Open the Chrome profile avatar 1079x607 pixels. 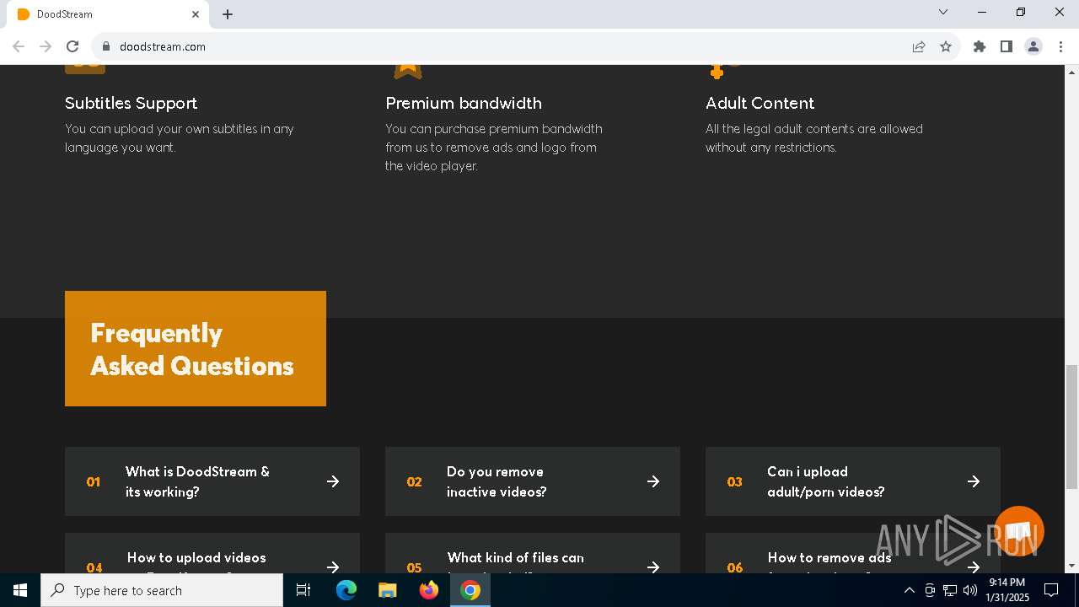pos(1033,46)
